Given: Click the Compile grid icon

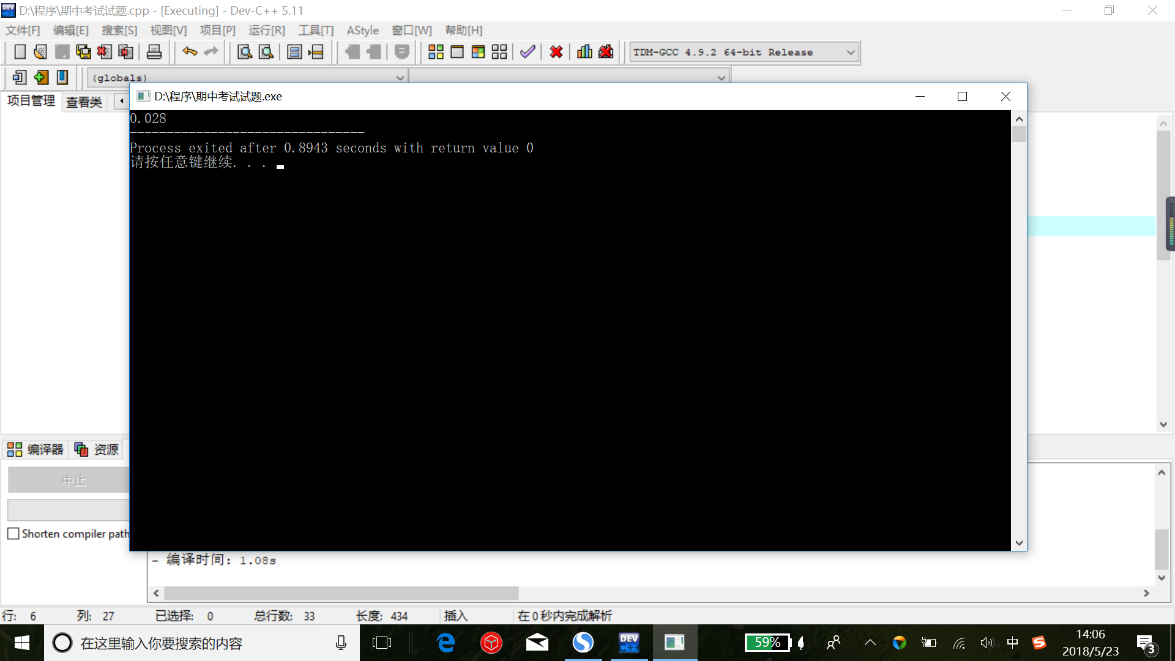Looking at the screenshot, I should (436, 52).
